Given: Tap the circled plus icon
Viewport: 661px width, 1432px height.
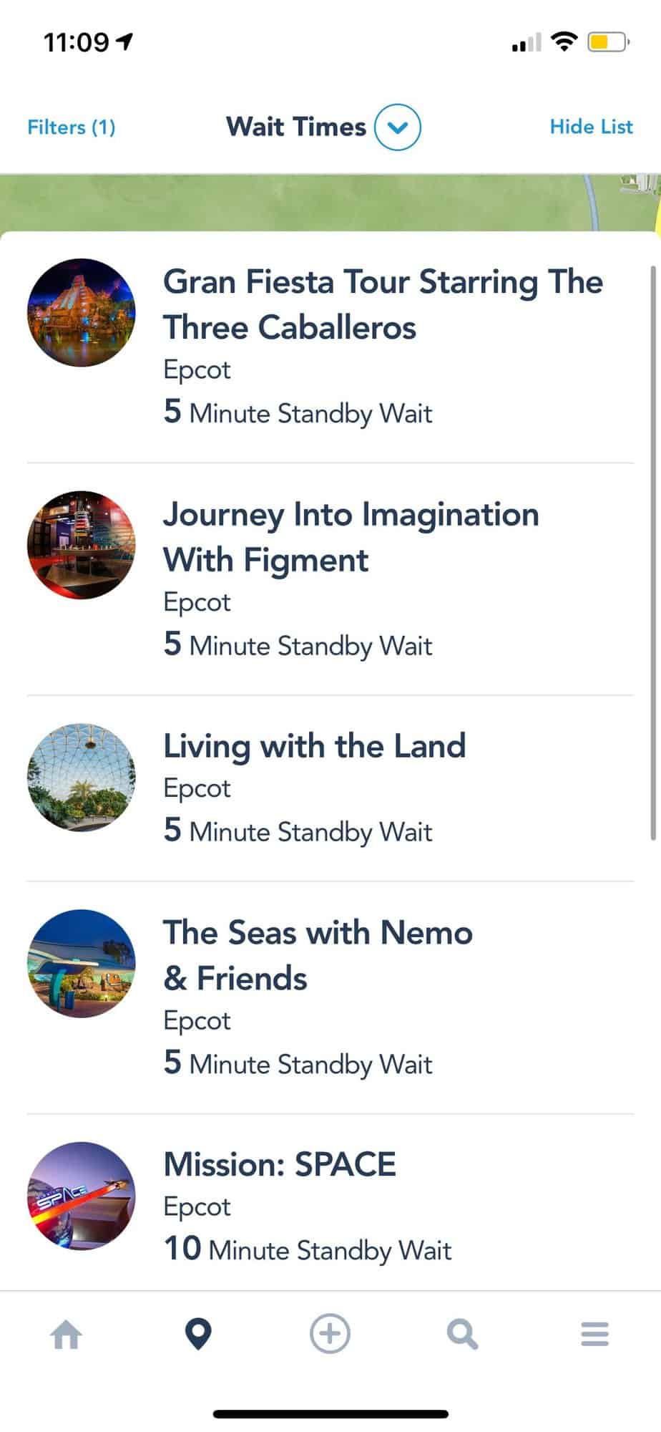Looking at the screenshot, I should point(330,1334).
